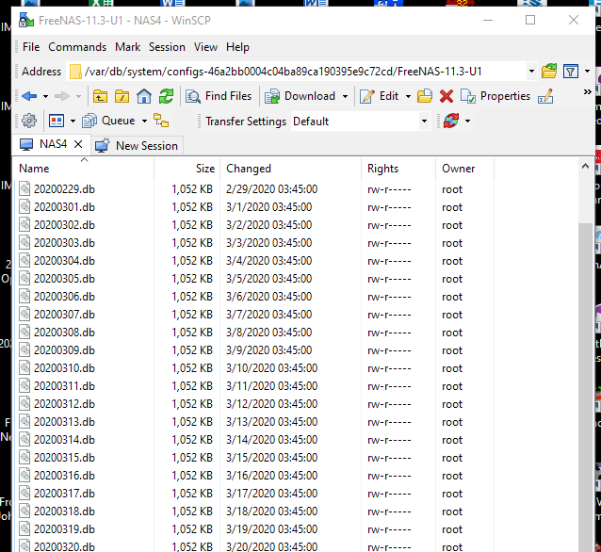Sort by the Rights column header
The width and height of the screenshot is (601, 552).
398,169
